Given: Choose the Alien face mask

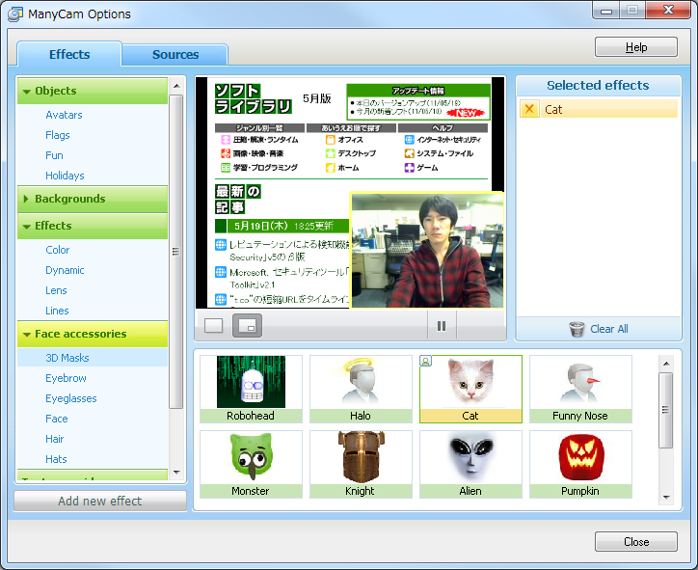Looking at the screenshot, I should pos(470,464).
